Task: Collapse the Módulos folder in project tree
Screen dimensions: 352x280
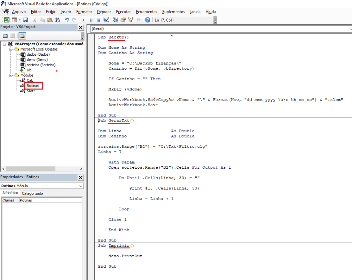Action: pyautogui.click(x=11, y=75)
